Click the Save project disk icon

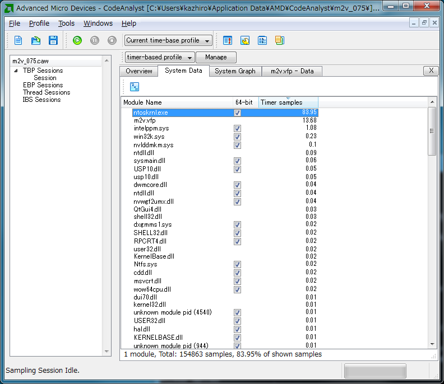[53, 40]
